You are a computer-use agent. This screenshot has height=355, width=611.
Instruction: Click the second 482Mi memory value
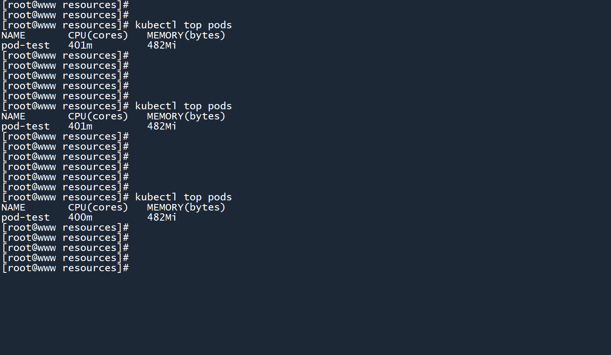[x=162, y=126]
